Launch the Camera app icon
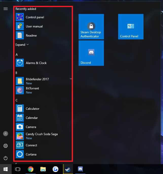This screenshot has height=174, width=163. tap(20, 127)
